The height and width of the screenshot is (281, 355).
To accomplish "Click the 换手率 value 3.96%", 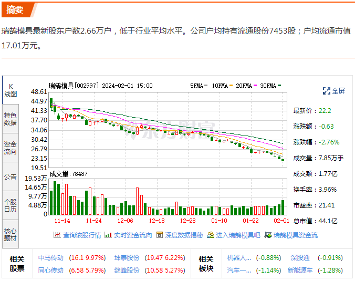I will coord(327,189).
